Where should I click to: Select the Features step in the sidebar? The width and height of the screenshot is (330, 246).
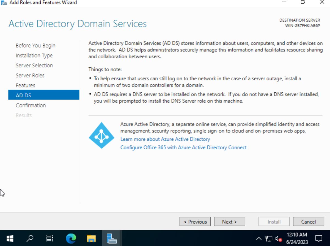pyautogui.click(x=25, y=85)
